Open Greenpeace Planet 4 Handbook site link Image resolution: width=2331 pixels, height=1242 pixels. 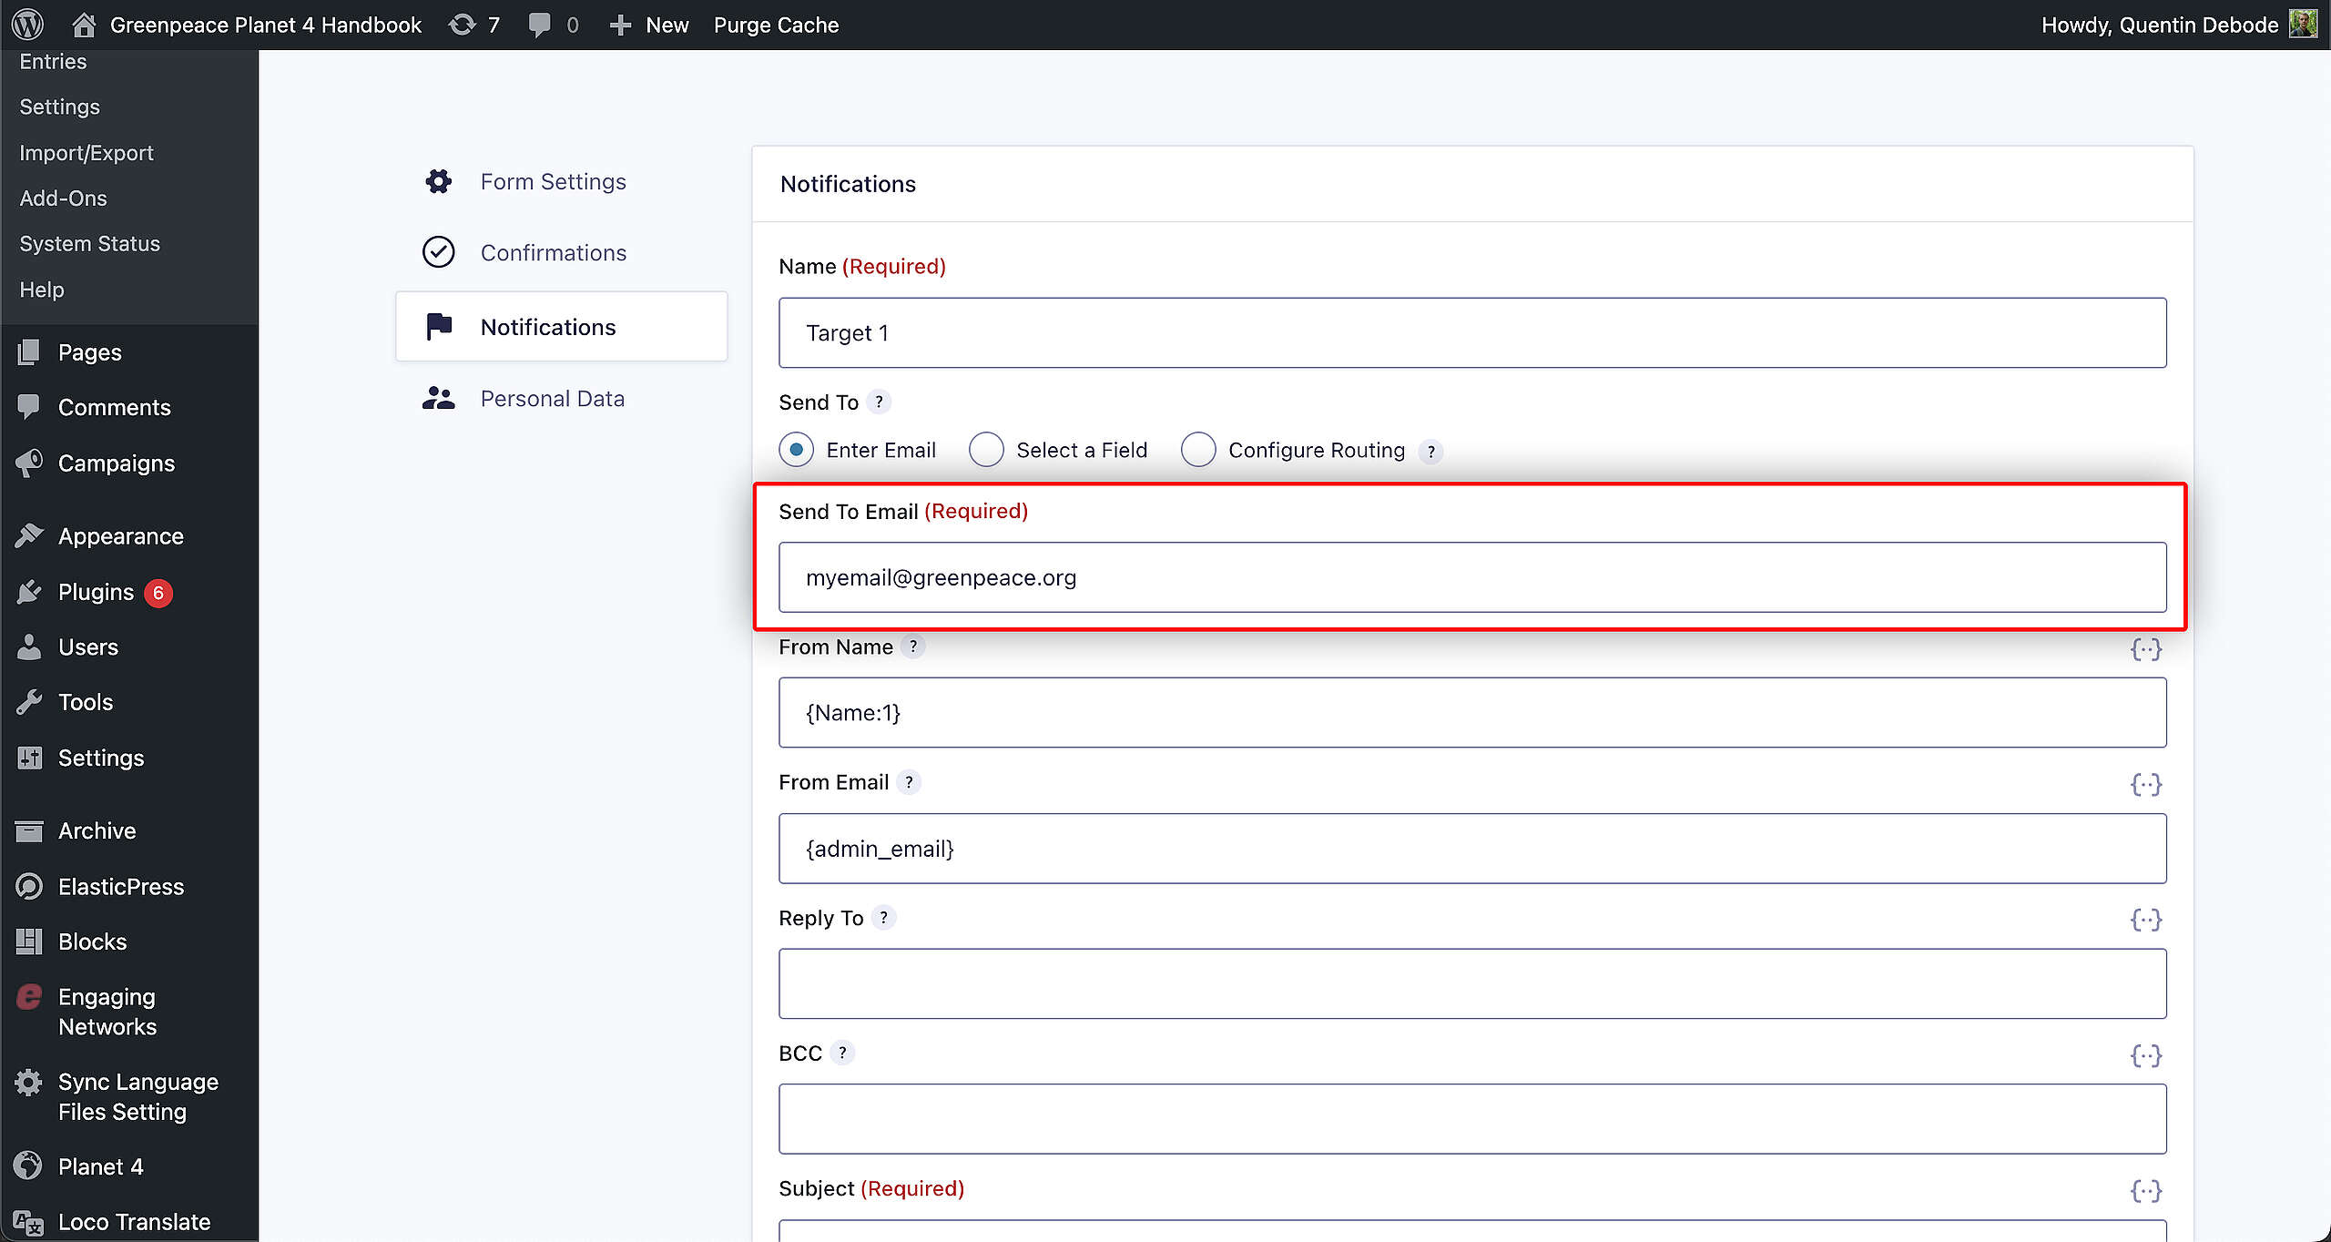(265, 25)
